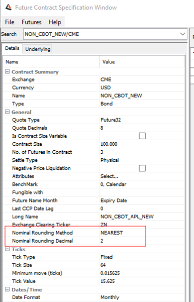
Task: Click the Type value Bond
Action: pyautogui.click(x=107, y=104)
